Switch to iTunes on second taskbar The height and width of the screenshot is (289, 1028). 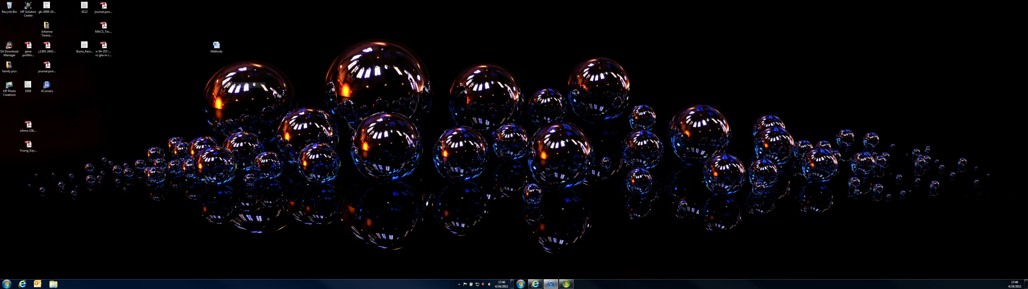point(551,284)
